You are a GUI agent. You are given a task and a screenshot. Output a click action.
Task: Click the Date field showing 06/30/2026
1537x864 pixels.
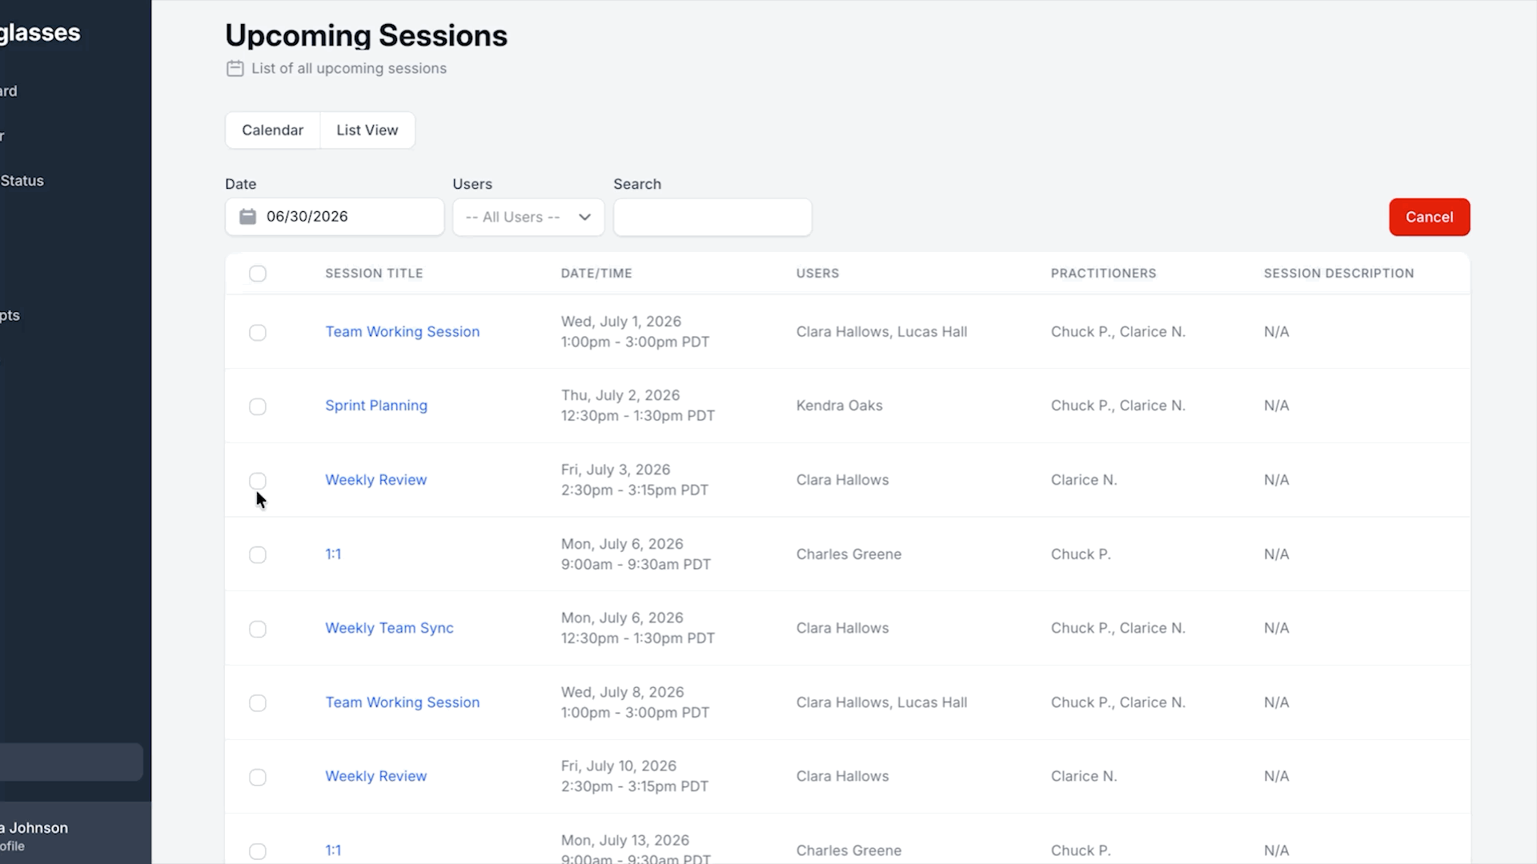[335, 217]
